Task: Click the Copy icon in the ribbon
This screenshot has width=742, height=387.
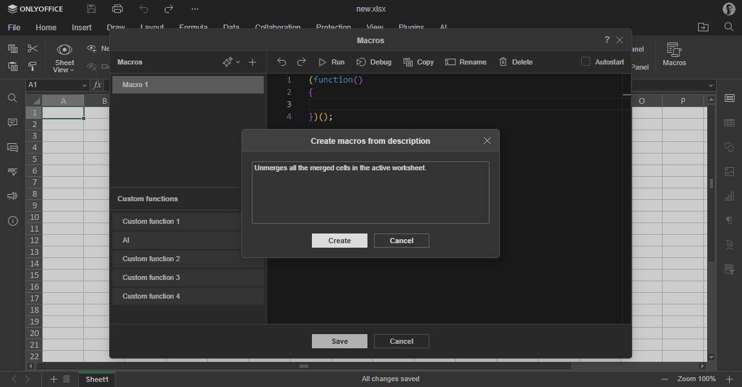Action: pyautogui.click(x=13, y=48)
